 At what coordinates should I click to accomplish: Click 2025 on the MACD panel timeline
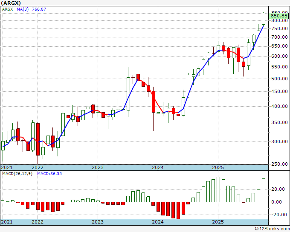(218, 222)
